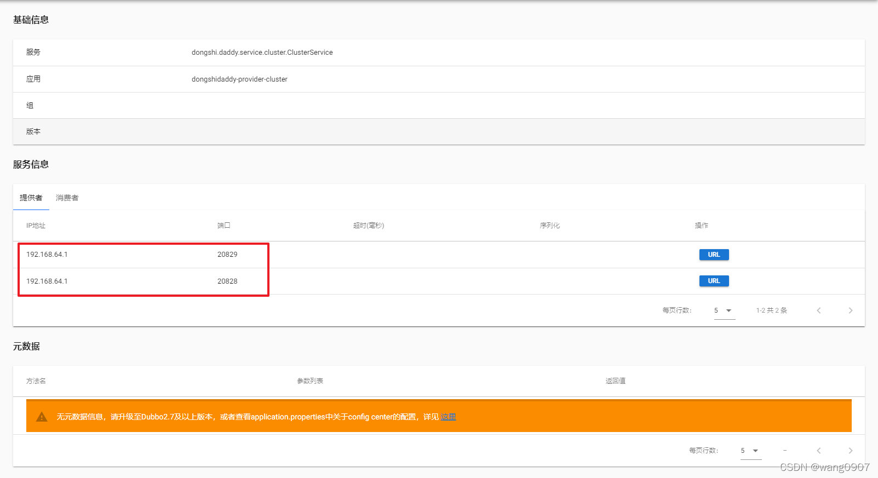Select service name dongshi.daddy.service.cluster.ClusterService
878x478 pixels.
coord(262,53)
